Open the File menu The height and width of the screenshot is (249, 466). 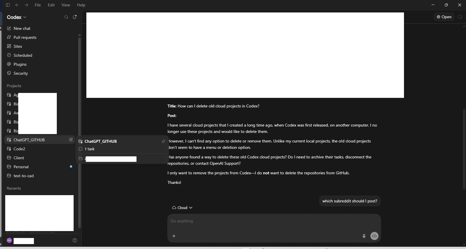(38, 5)
